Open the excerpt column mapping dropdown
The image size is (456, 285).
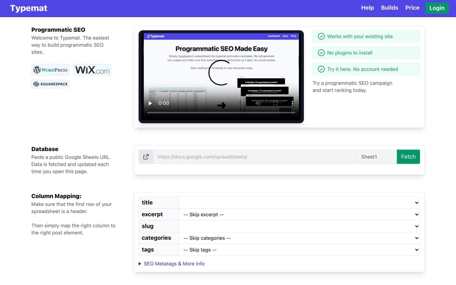pyautogui.click(x=299, y=215)
